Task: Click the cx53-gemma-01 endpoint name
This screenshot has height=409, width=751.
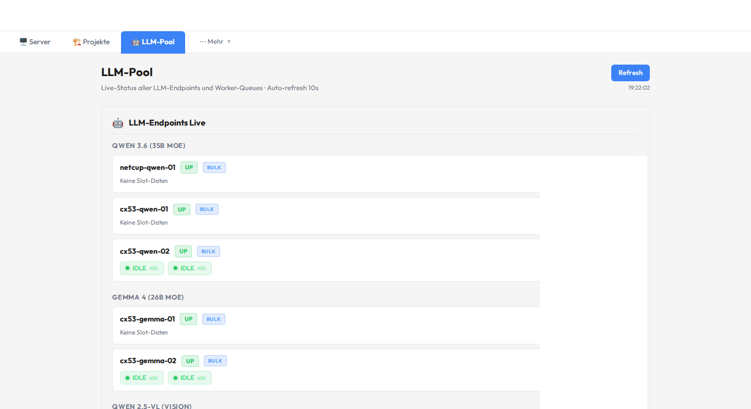Action: pyautogui.click(x=148, y=319)
